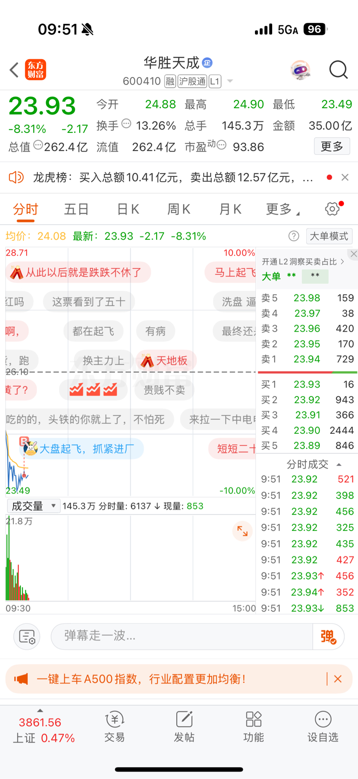Expand chart to fullscreen arrows icon
Screen dimensions: 358x779
pyautogui.click(x=242, y=530)
